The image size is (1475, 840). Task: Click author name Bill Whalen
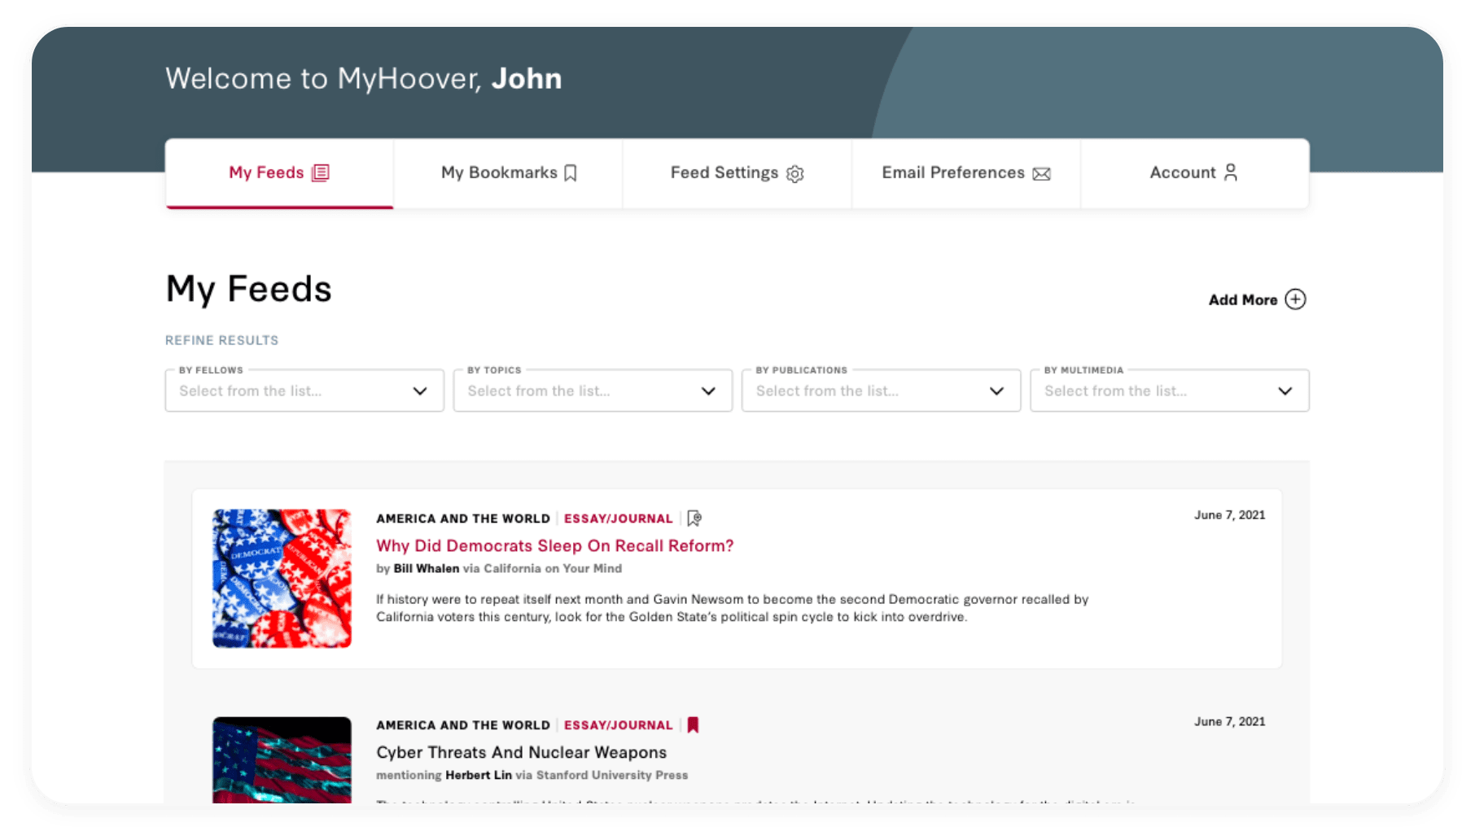427,568
